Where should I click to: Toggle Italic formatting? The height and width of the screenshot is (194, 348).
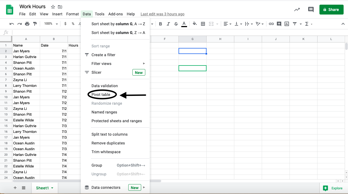(168, 24)
